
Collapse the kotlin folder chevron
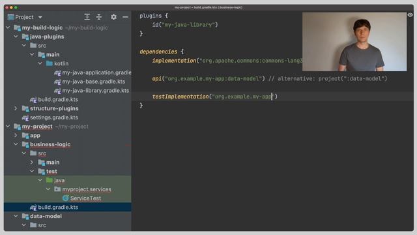coord(40,63)
